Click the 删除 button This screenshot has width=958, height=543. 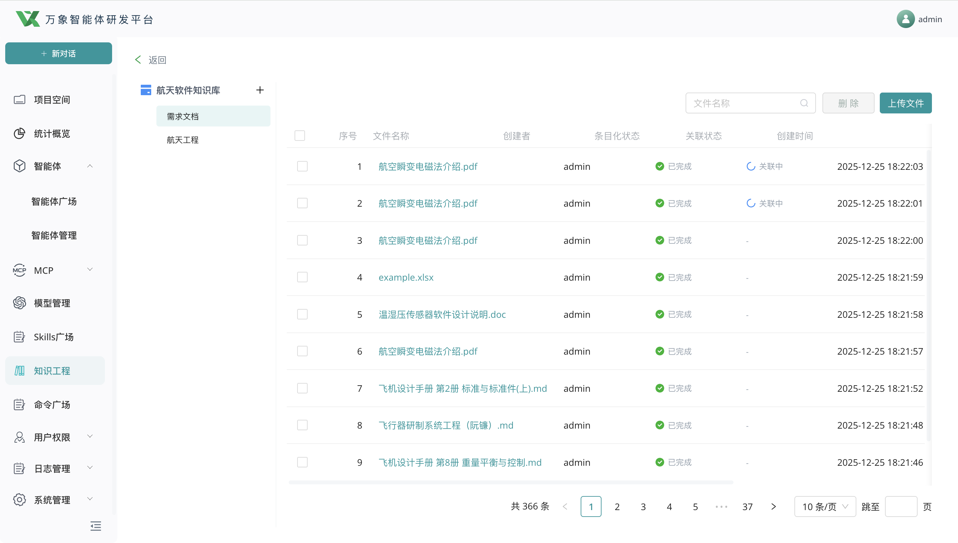click(x=848, y=103)
